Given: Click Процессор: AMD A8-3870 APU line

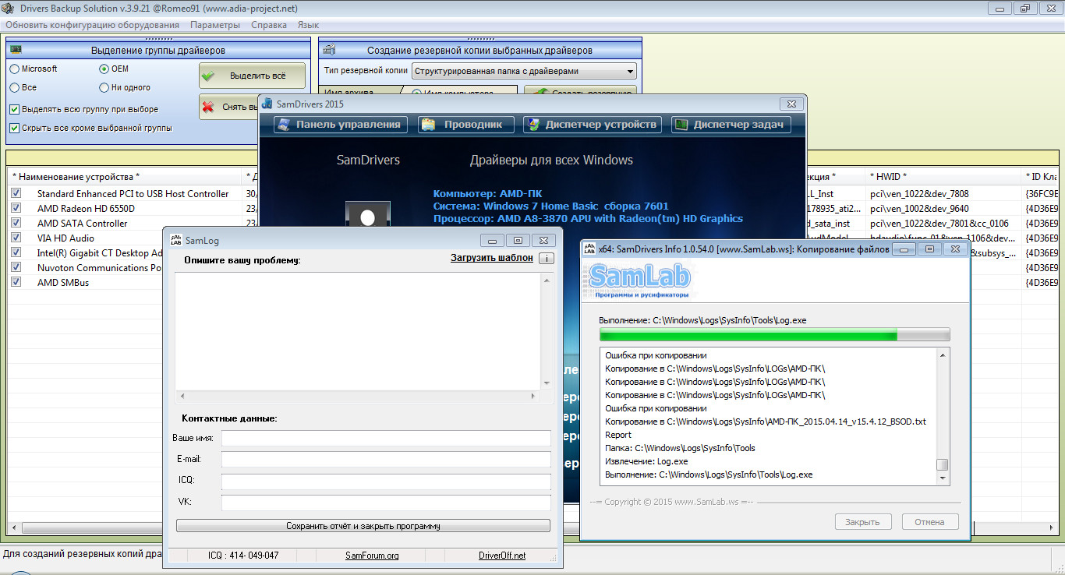Looking at the screenshot, I should click(x=588, y=218).
